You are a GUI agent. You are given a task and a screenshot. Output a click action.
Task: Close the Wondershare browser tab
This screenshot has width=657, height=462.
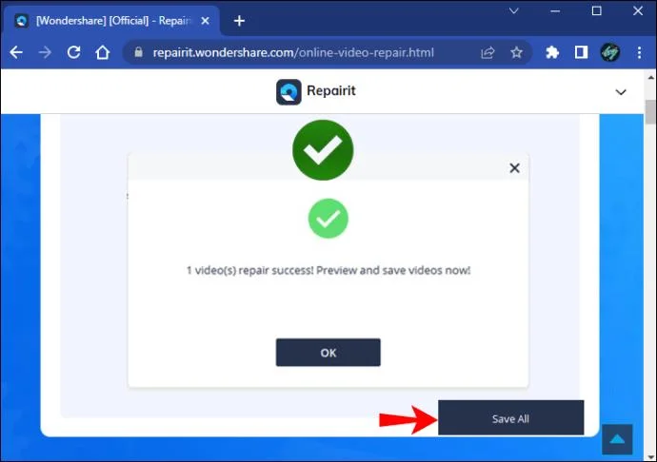205,21
